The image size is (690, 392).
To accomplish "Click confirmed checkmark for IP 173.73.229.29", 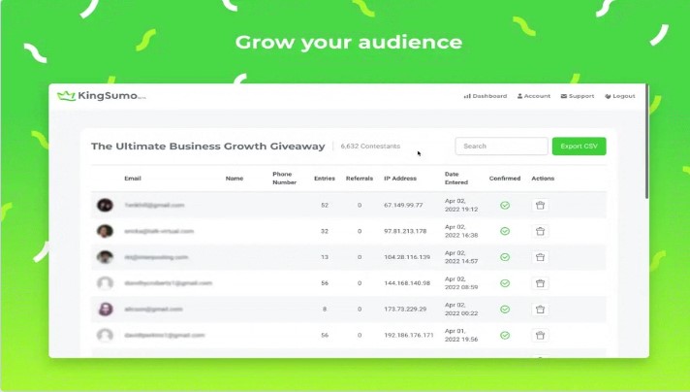I will point(505,310).
